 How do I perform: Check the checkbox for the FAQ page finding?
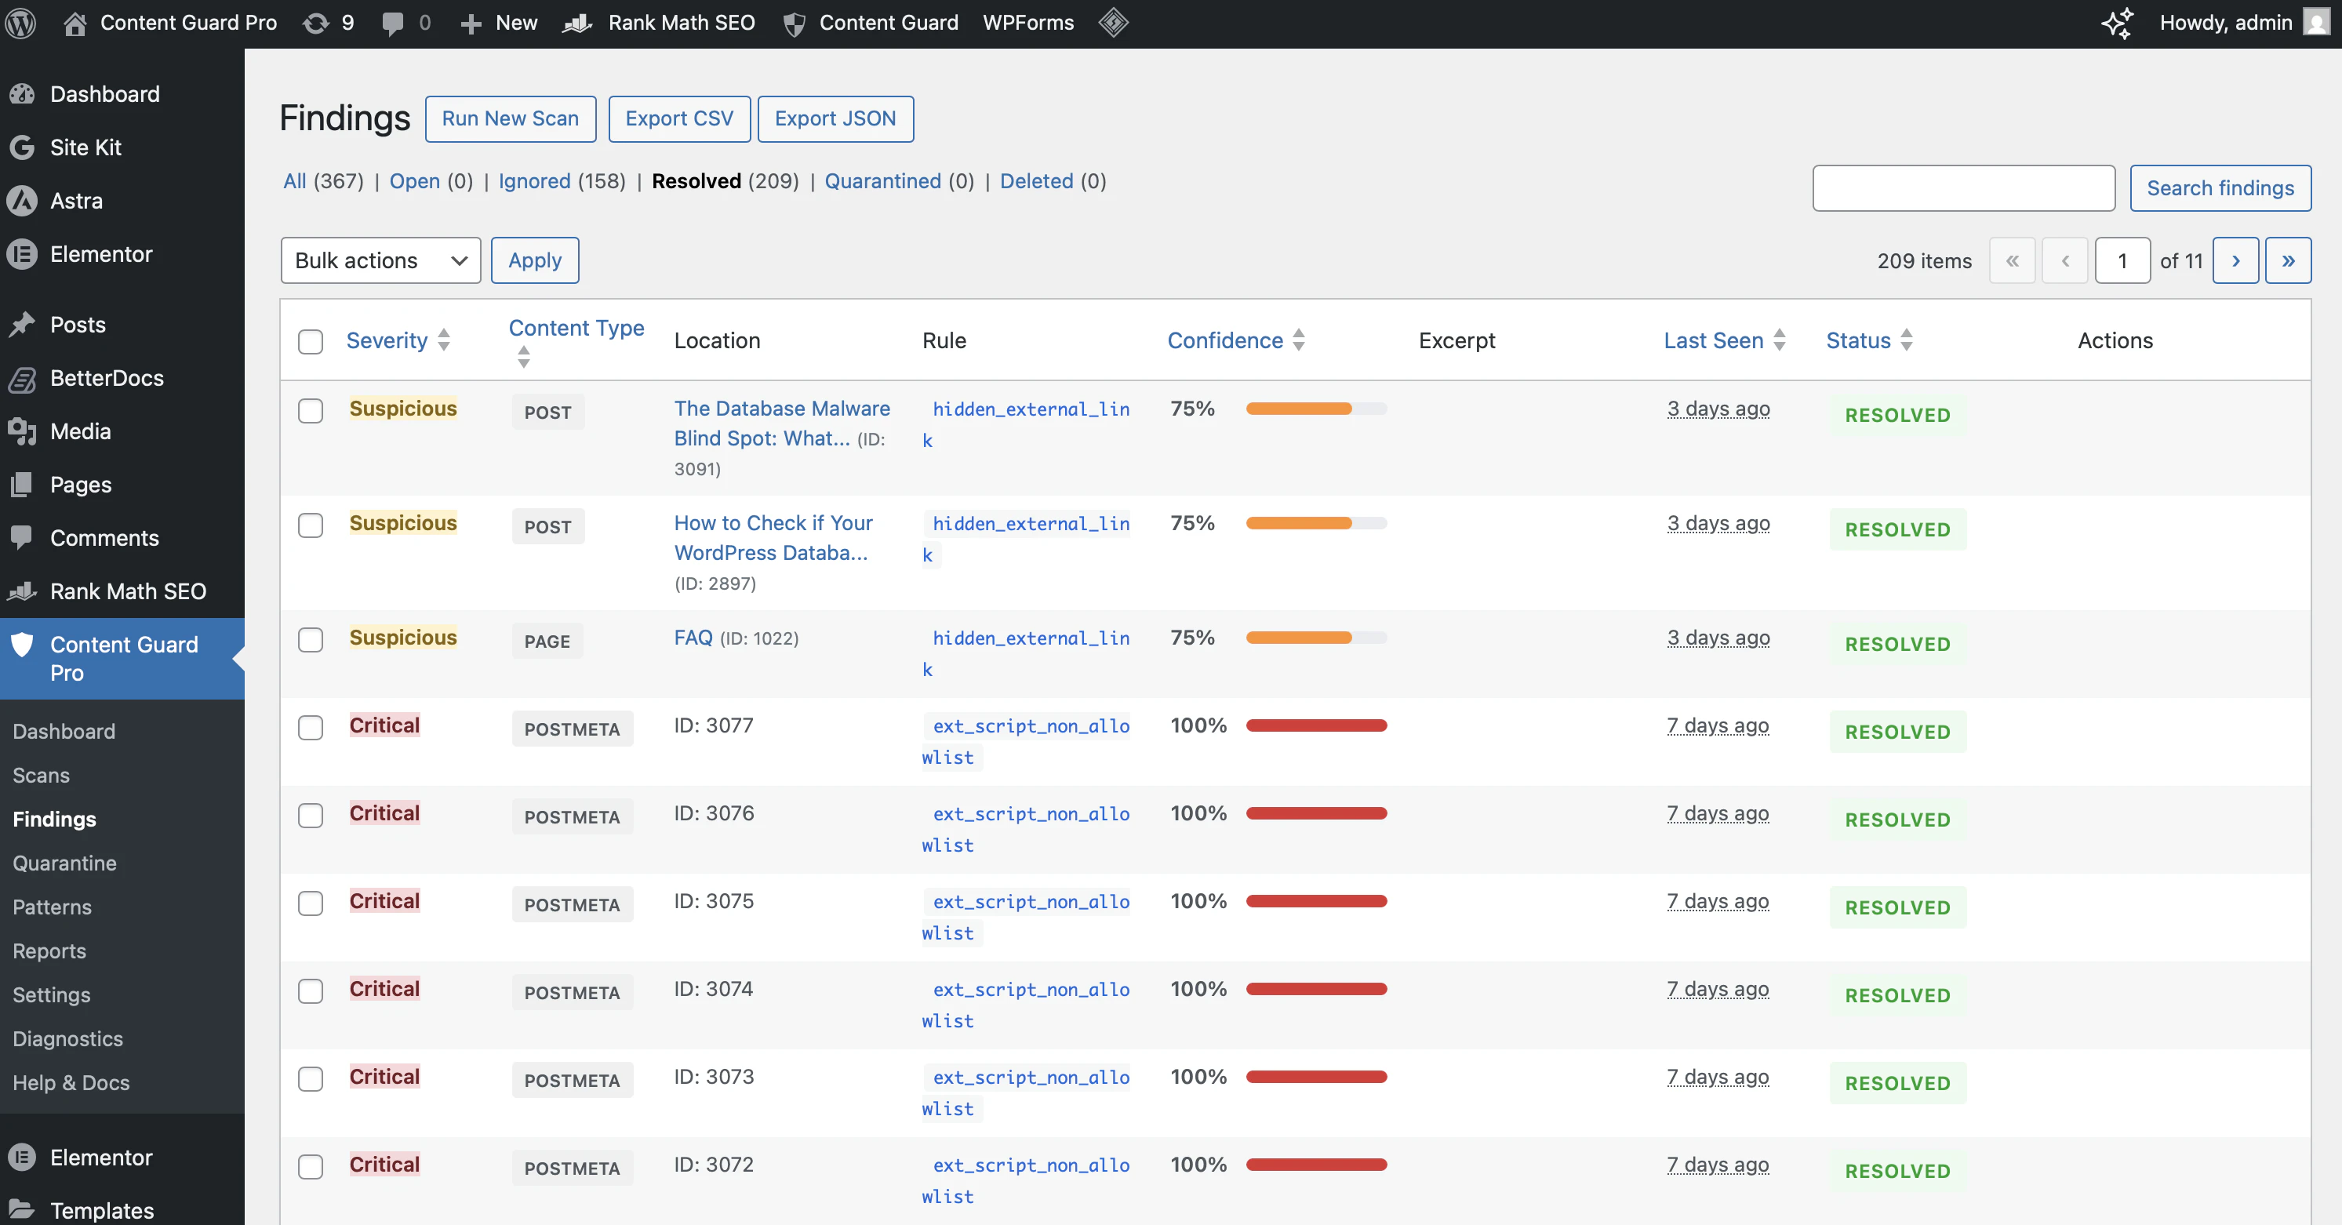click(310, 640)
